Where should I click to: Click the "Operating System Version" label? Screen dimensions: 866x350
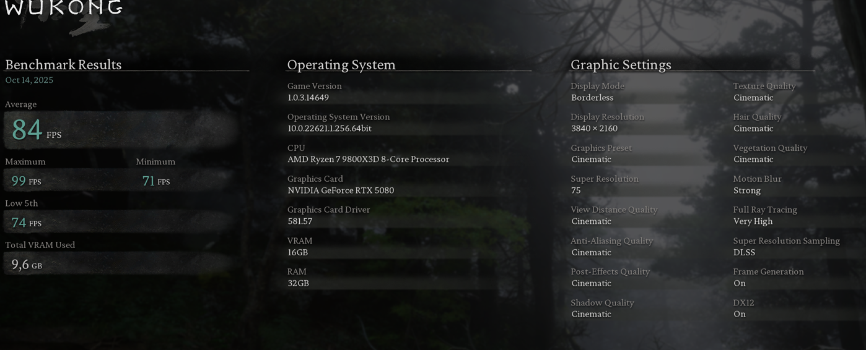339,117
